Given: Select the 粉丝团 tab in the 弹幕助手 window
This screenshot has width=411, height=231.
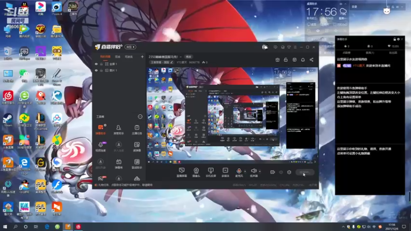Looking at the screenshot, I should pyautogui.click(x=393, y=53).
